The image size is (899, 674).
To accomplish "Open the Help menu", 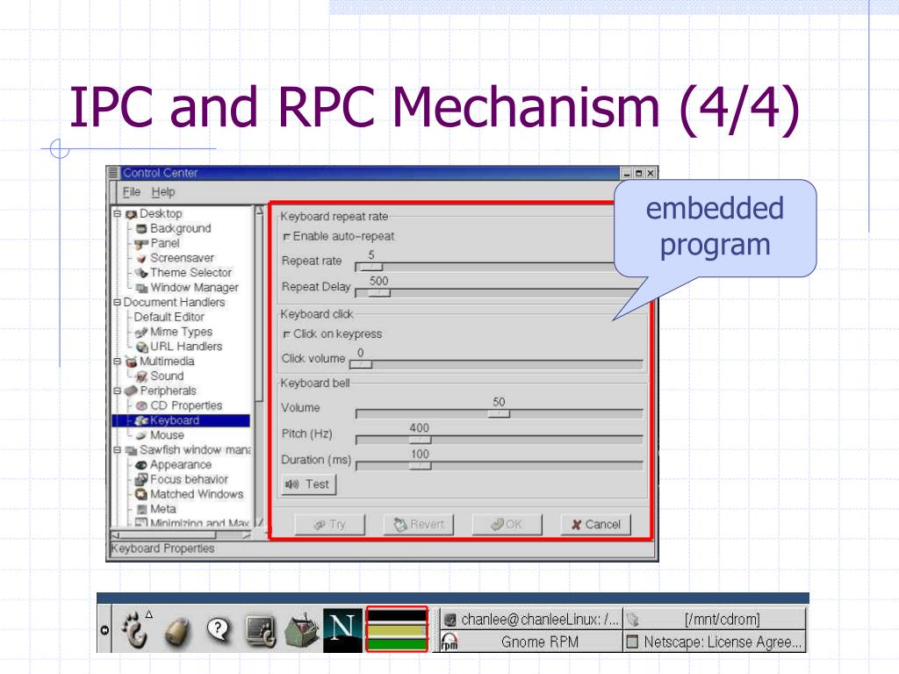I will (163, 192).
